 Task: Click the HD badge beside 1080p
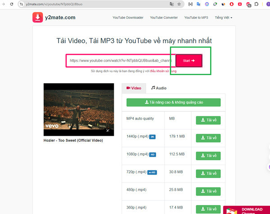tap(153, 155)
